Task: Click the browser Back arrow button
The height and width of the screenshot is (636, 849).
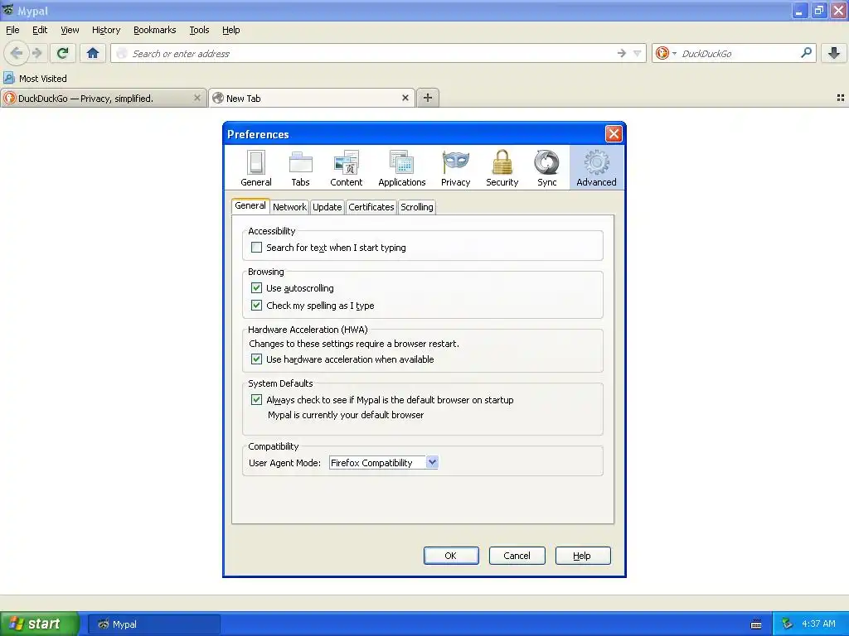Action: coord(17,53)
